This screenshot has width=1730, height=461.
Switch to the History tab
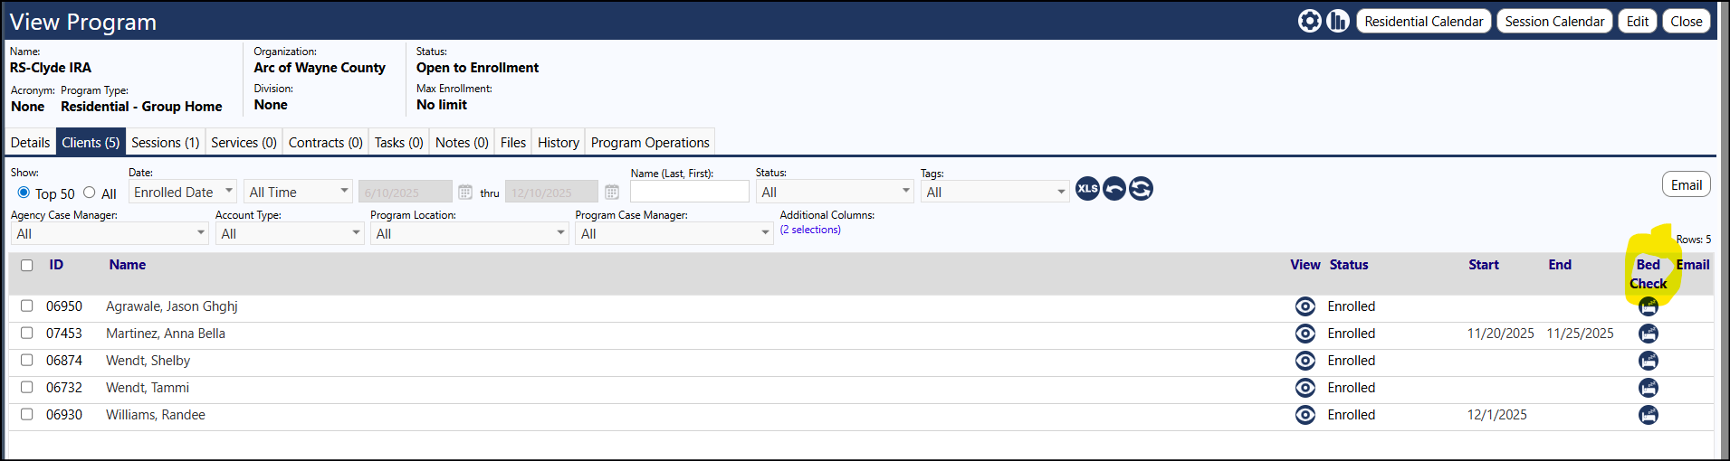[559, 143]
